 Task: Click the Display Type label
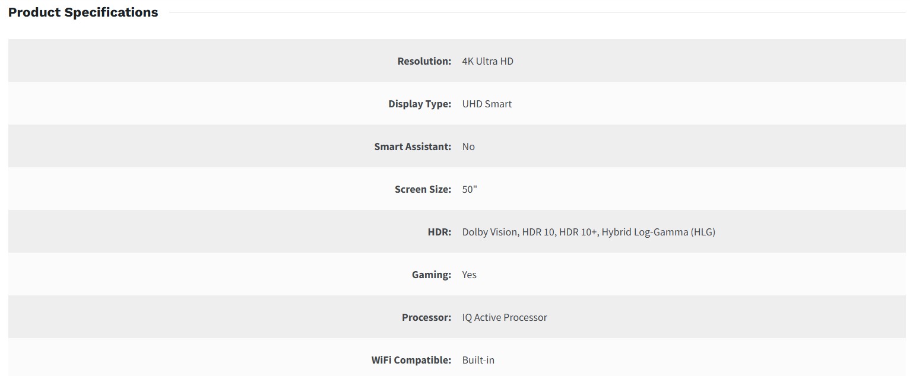pyautogui.click(x=419, y=104)
